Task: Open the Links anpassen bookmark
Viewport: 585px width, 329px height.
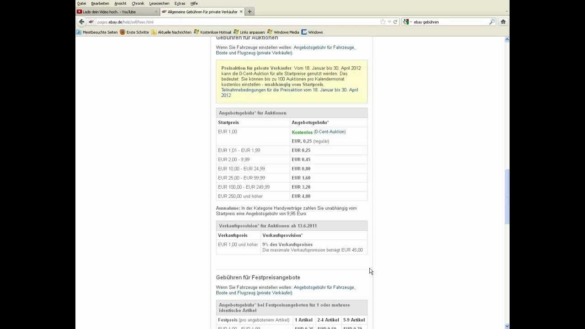Action: coord(249,32)
